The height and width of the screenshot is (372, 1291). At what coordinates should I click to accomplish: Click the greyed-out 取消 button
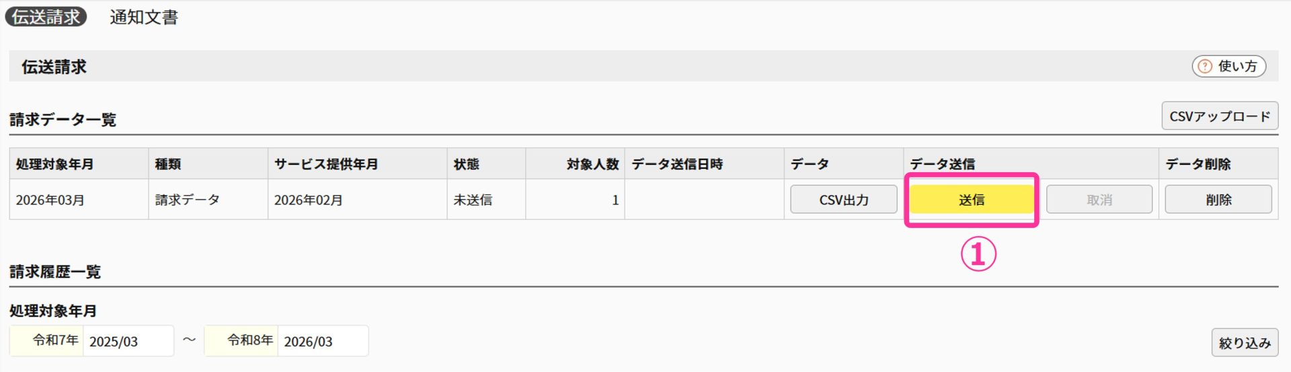1099,200
